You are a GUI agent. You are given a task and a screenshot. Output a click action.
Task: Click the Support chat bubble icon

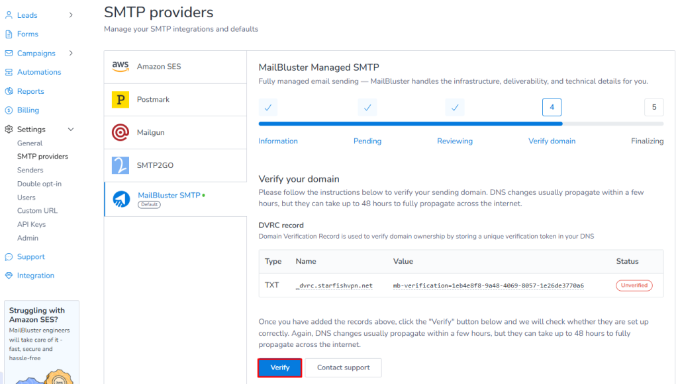point(9,256)
